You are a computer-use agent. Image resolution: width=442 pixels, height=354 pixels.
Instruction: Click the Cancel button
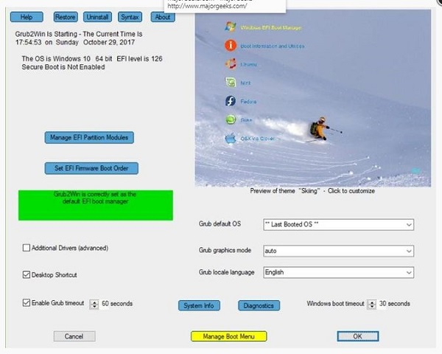point(74,336)
